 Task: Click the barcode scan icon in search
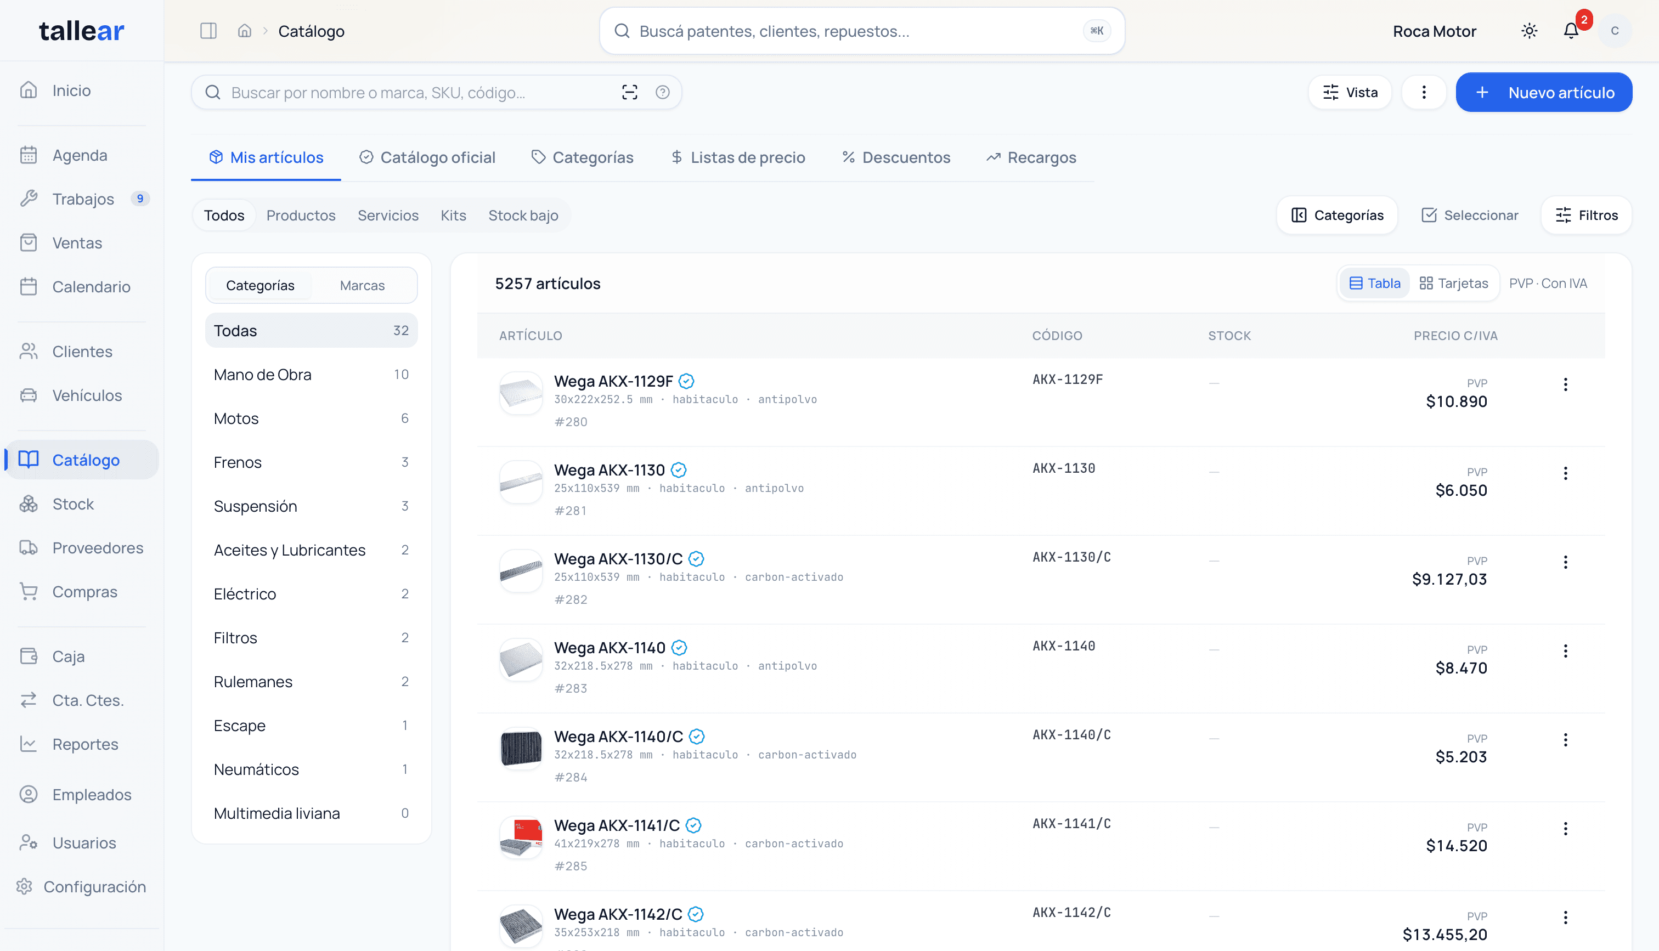click(630, 92)
